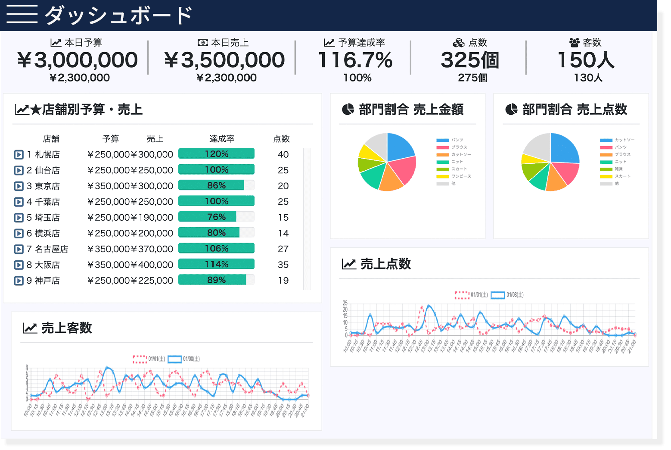This screenshot has height=450, width=671.
Task: Click the pie icon of 部門割合 売上金額
Action: tap(348, 109)
